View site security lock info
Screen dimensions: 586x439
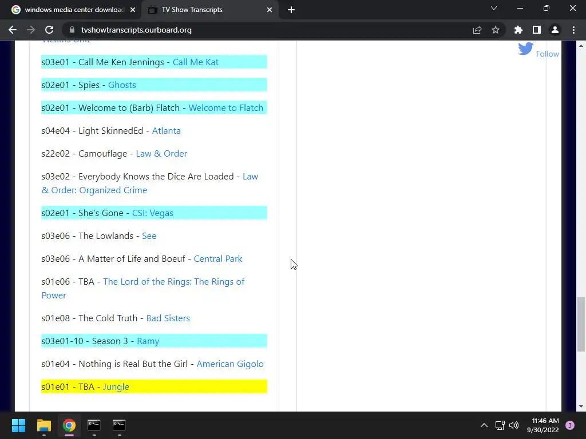click(72, 30)
